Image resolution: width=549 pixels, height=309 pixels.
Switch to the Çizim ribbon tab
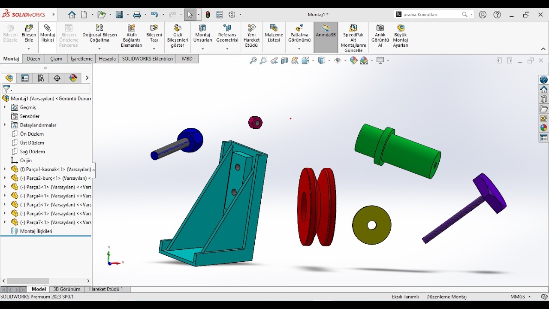(56, 59)
